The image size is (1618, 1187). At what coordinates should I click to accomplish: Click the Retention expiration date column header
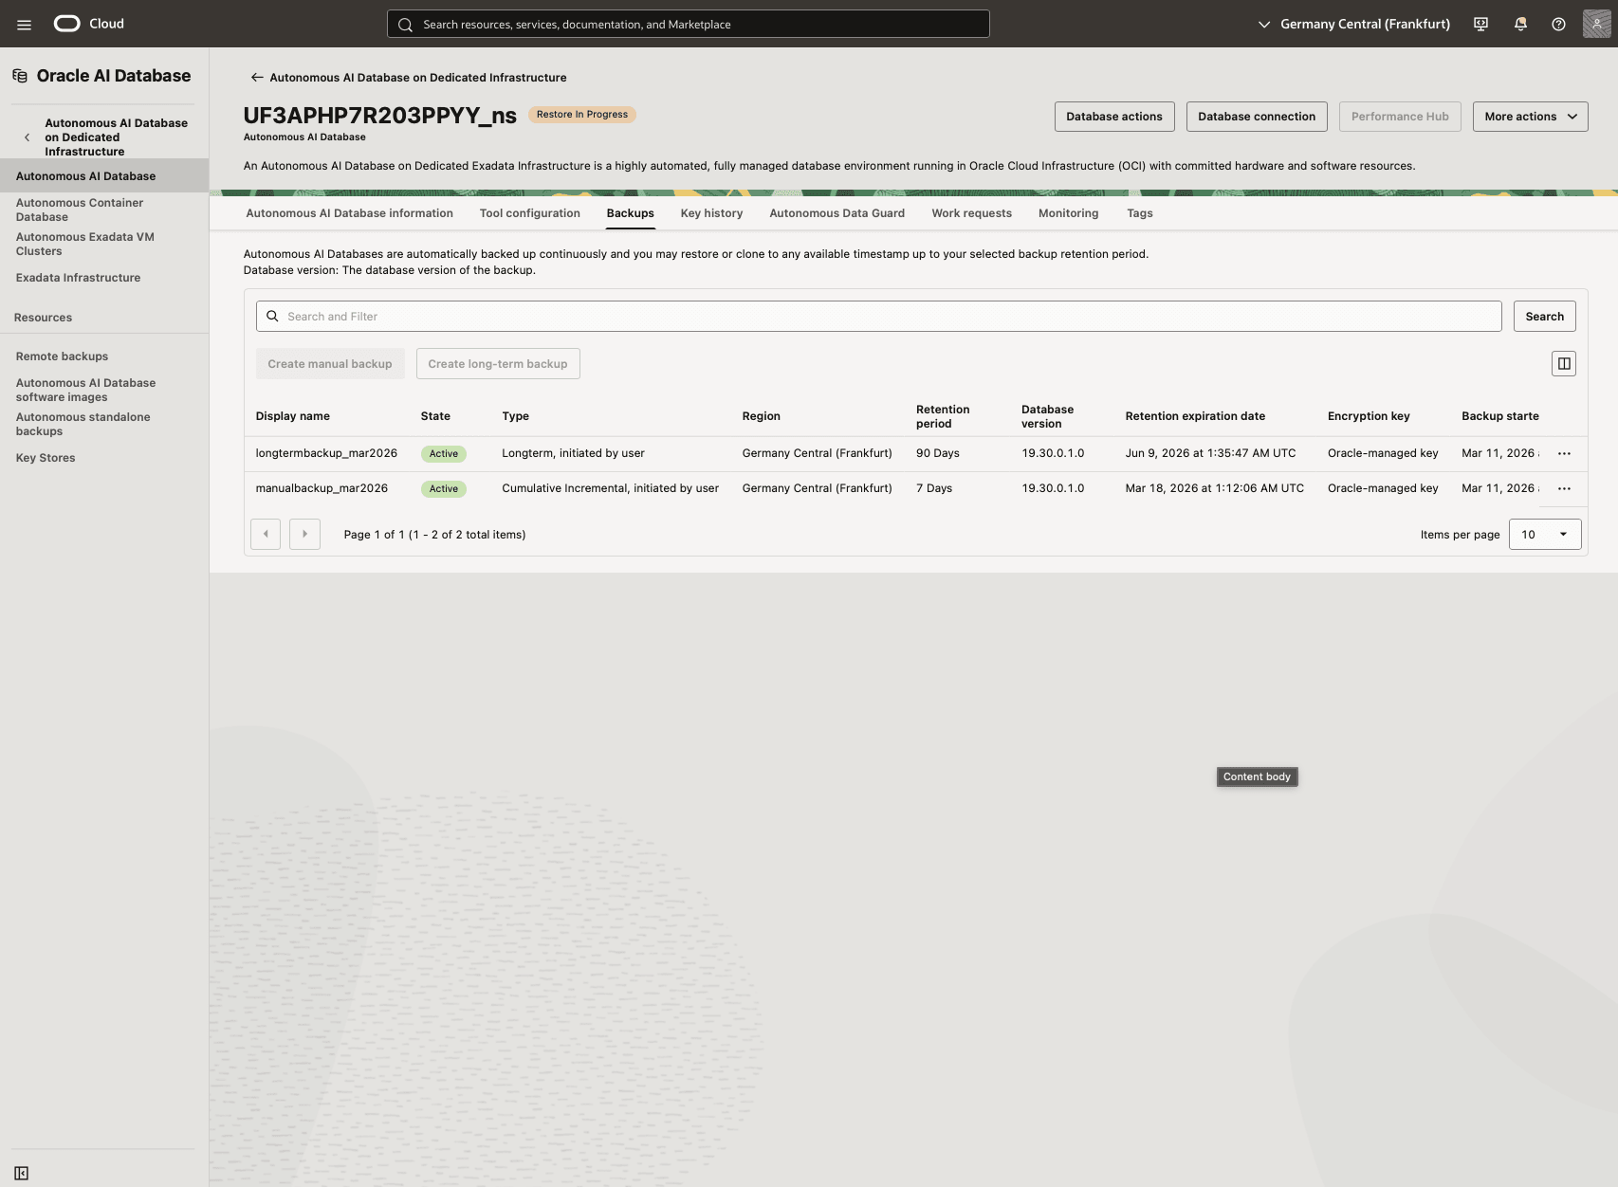pos(1195,416)
